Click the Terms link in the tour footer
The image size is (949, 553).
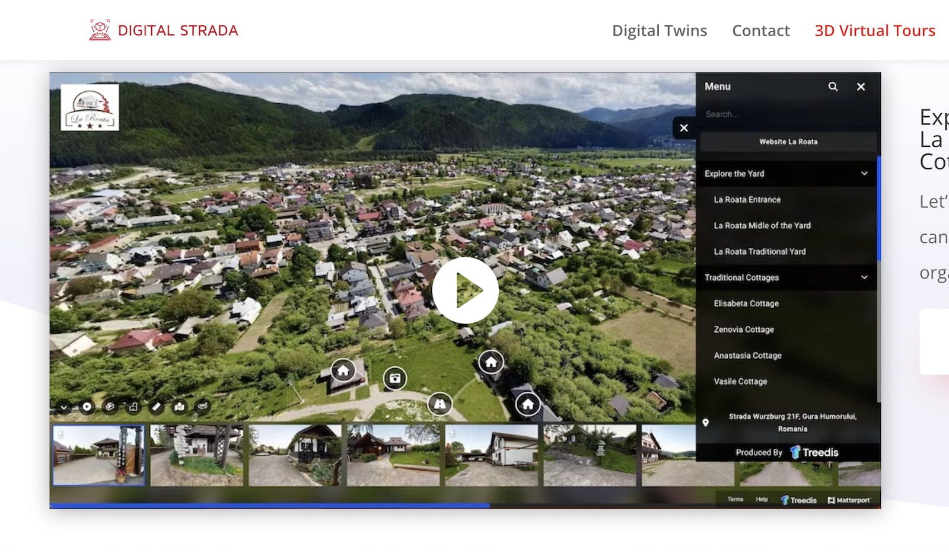click(x=735, y=500)
